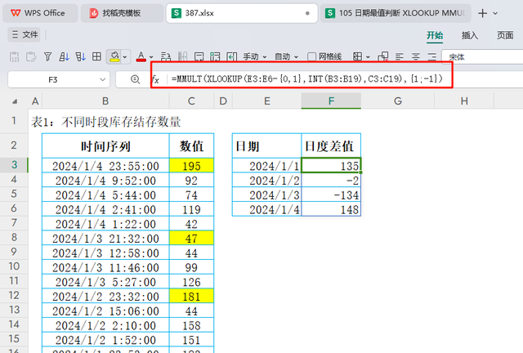Select row 8 header
This screenshot has height=353, width=523.
[14, 237]
